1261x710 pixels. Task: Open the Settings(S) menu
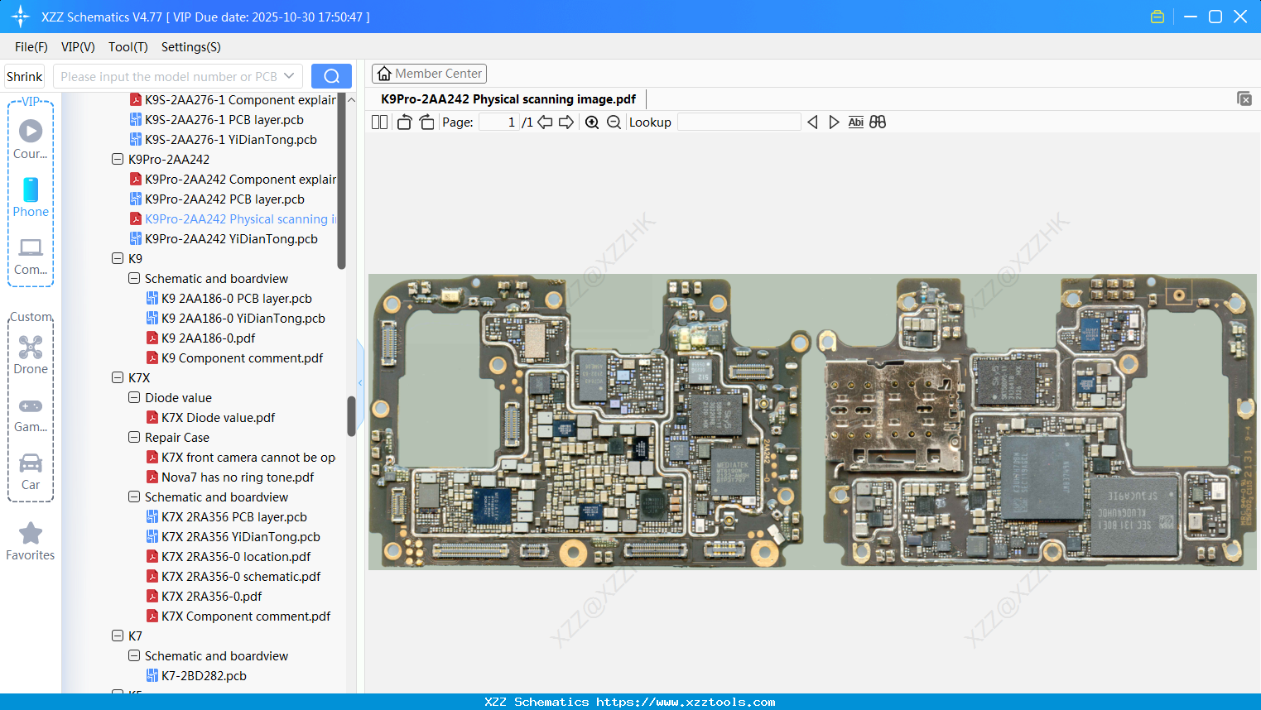click(x=190, y=47)
